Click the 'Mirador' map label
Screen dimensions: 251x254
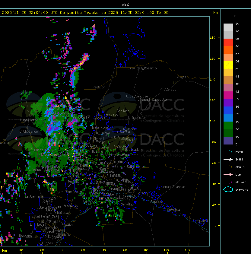[127, 204]
